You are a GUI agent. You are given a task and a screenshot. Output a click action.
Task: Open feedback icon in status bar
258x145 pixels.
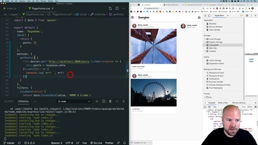118,143
